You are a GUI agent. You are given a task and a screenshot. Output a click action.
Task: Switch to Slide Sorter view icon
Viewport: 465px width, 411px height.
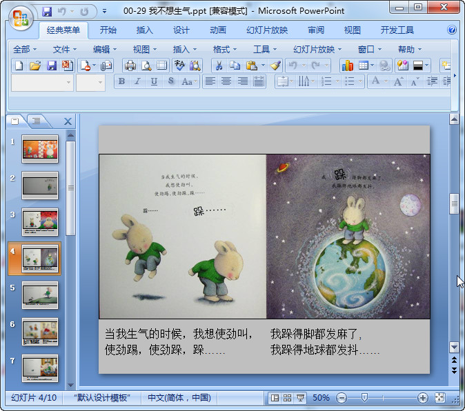pyautogui.click(x=288, y=398)
